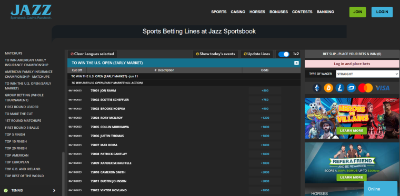Click the tennis ball icon
This screenshot has width=400, height=196.
pos(6,190)
